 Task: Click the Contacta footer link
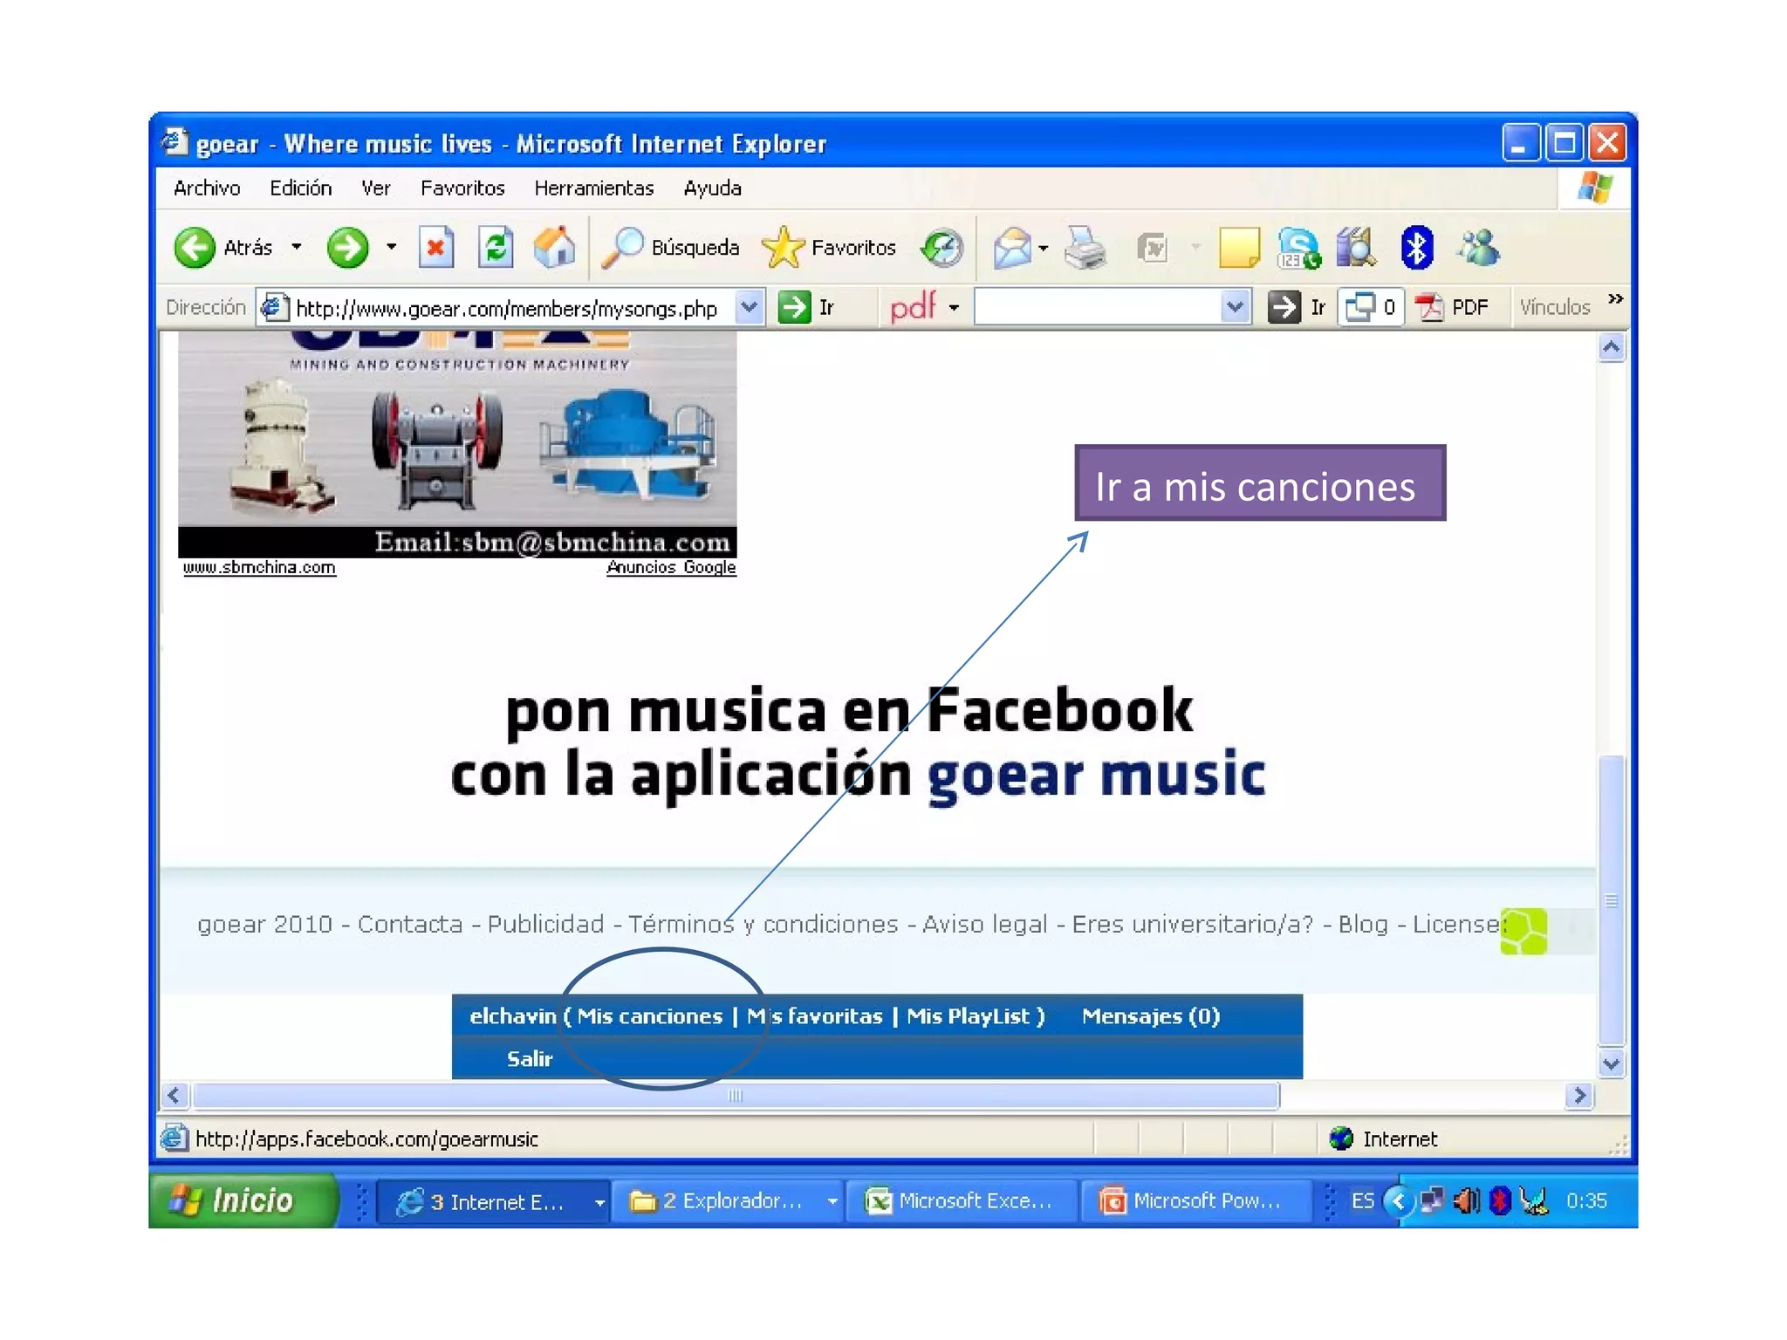point(410,925)
